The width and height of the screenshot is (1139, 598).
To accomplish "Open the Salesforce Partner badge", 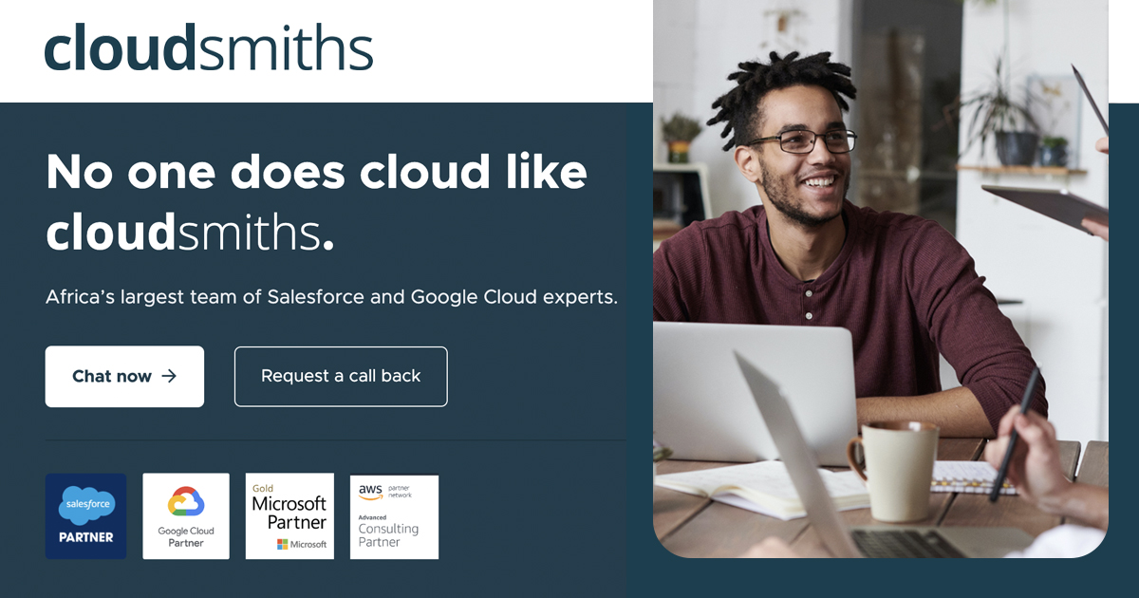I will click(85, 516).
